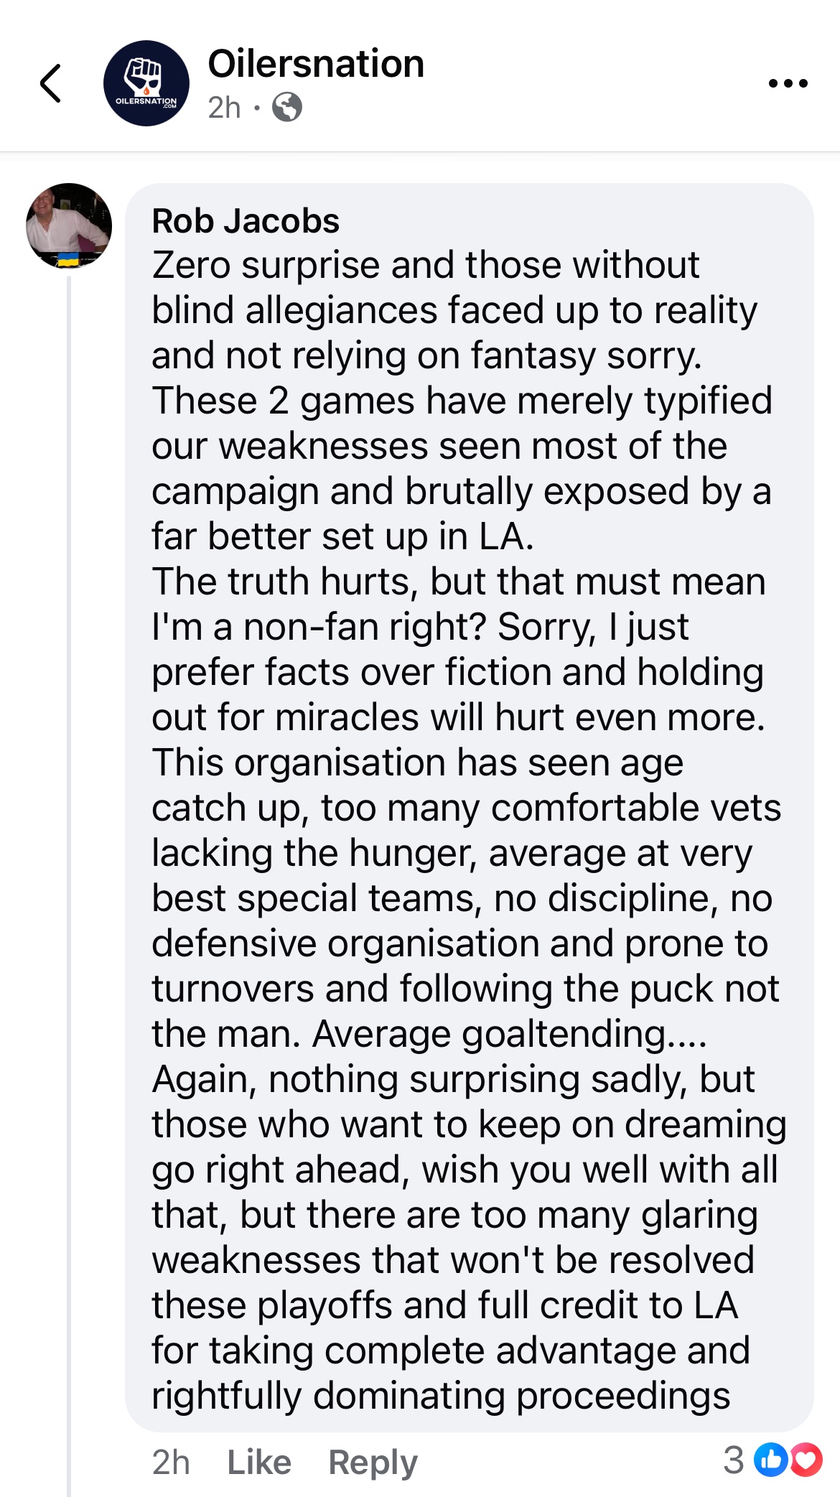
Task: Show who reacted via the 3 count
Action: pos(734,1460)
